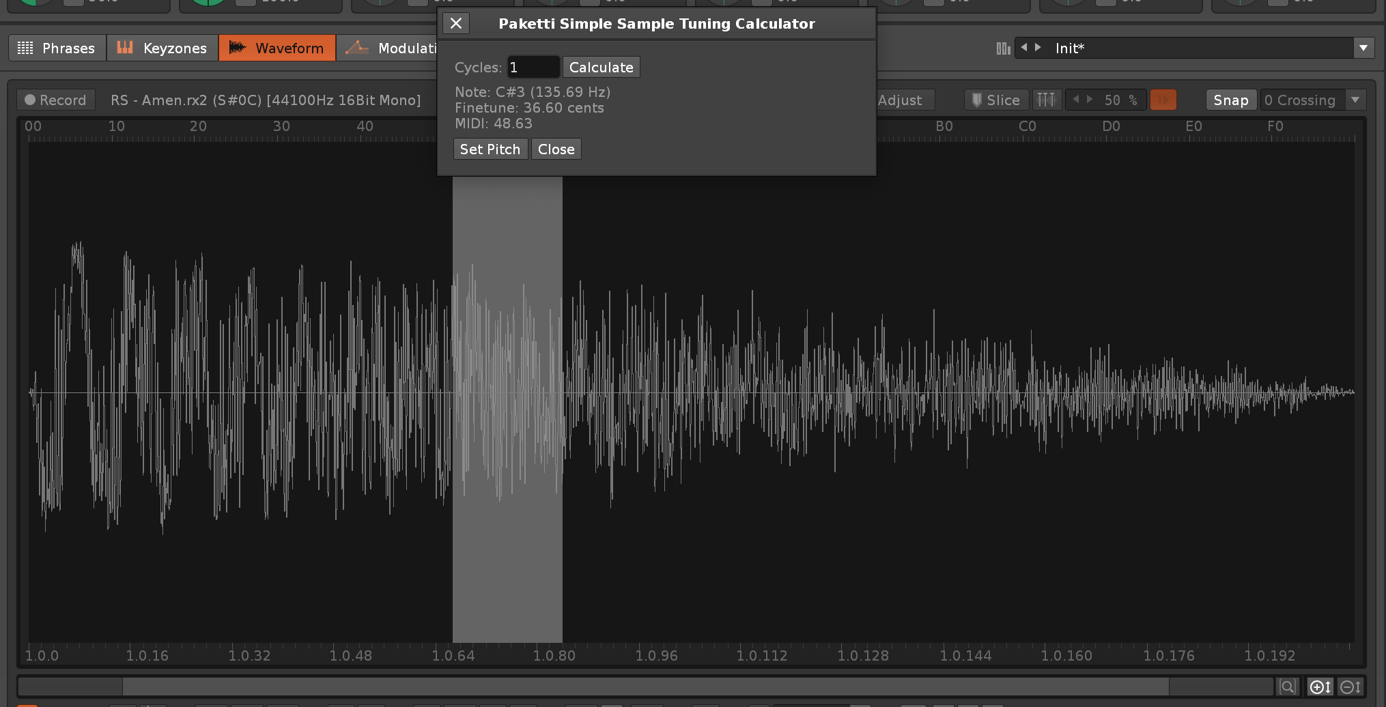Click the waveform horizontal scrollbar

click(x=645, y=687)
